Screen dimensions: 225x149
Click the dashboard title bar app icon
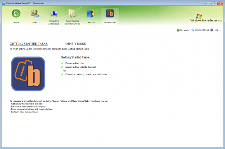[3, 3]
